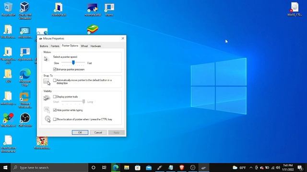Click the taskbar search box
Image resolution: width=307 pixels, height=172 pixels.
(49, 168)
